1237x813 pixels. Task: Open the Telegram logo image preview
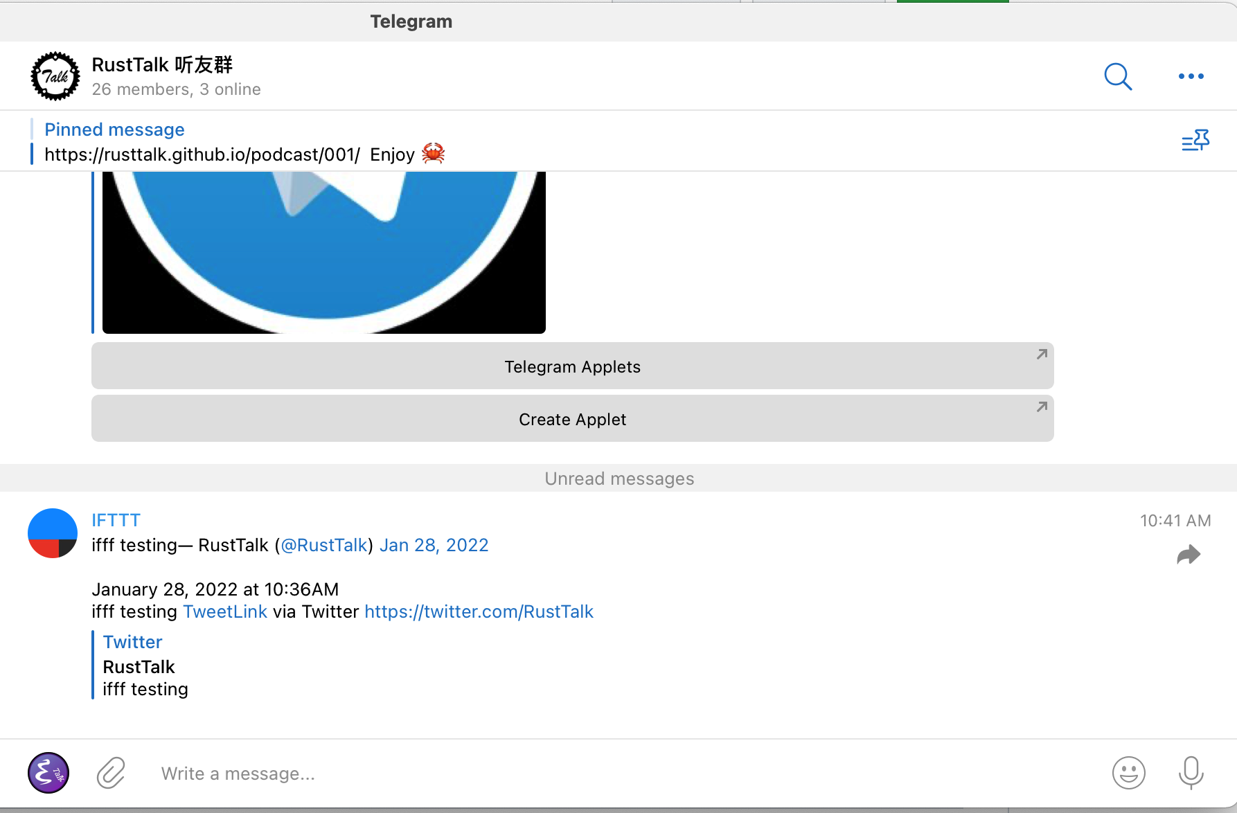click(x=324, y=253)
